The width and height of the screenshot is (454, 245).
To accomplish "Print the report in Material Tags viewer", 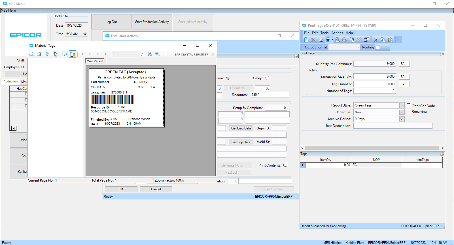I will pos(39,54).
